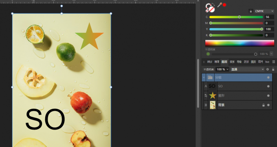
Task: Click the M value field showing 0
Action: (x=269, y=23)
